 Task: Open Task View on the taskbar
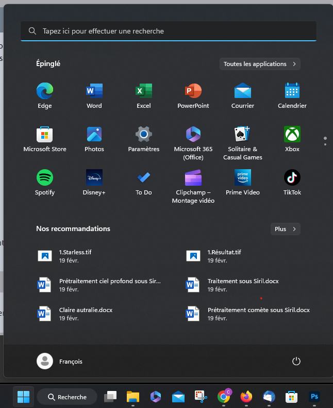[x=110, y=397]
